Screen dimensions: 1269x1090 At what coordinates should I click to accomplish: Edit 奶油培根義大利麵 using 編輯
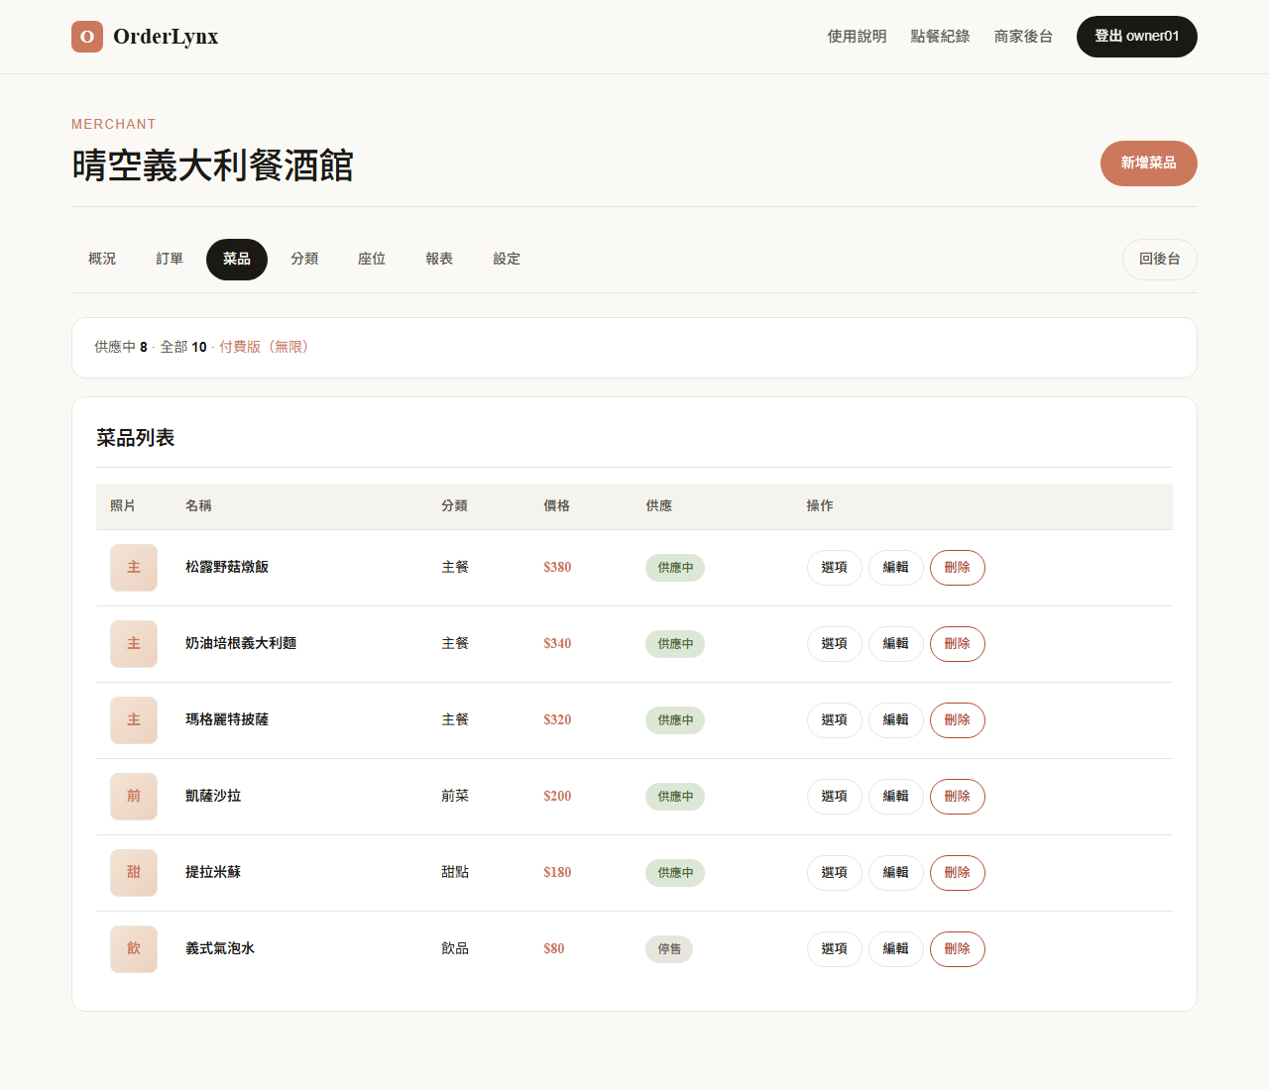pos(896,644)
